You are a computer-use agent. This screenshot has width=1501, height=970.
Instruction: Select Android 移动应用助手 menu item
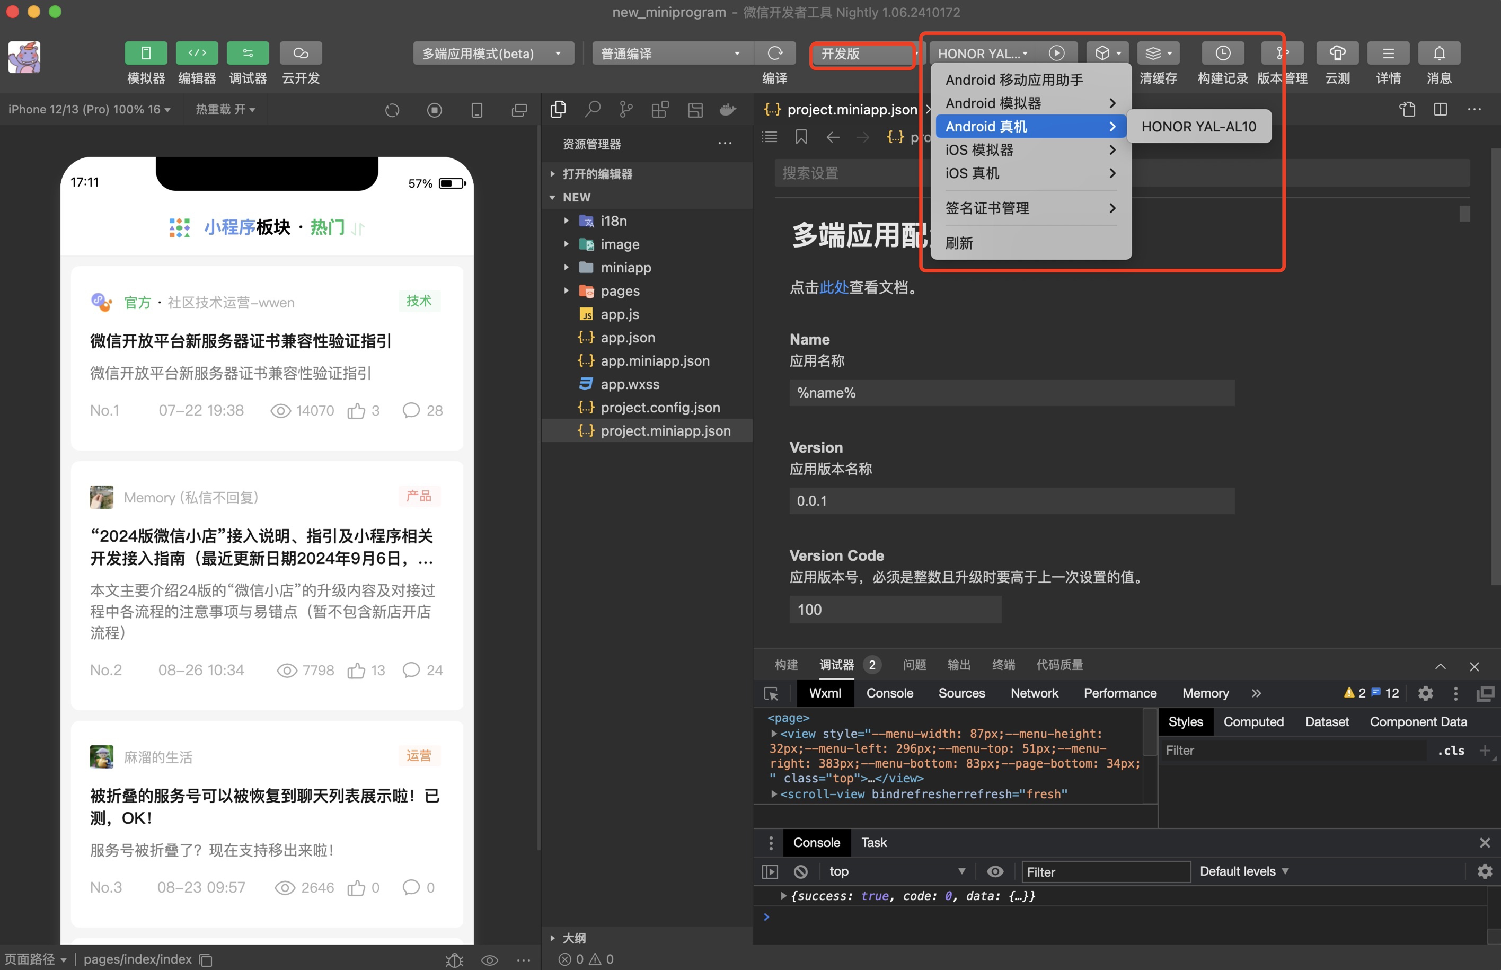tap(1030, 80)
